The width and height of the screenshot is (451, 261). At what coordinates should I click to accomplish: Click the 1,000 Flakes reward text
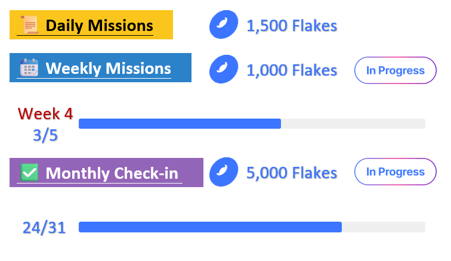(292, 70)
